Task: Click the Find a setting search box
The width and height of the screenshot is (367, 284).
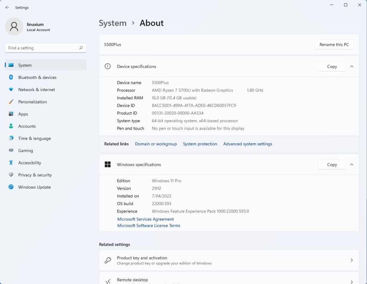Action: [41, 48]
